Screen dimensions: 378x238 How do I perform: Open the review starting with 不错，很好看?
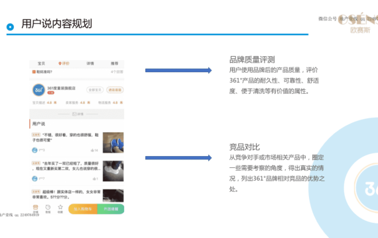pyautogui.click(x=66, y=138)
